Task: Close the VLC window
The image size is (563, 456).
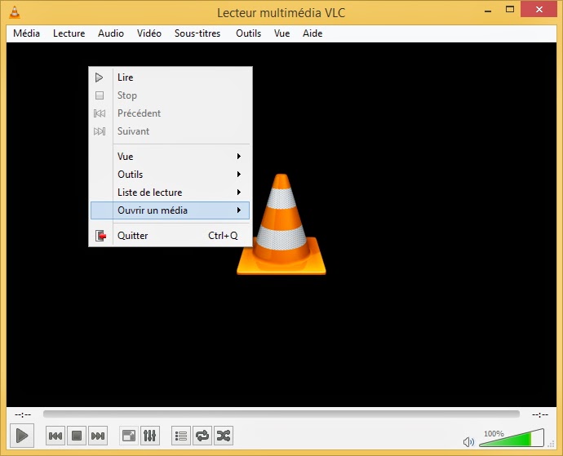Action: pyautogui.click(x=539, y=10)
